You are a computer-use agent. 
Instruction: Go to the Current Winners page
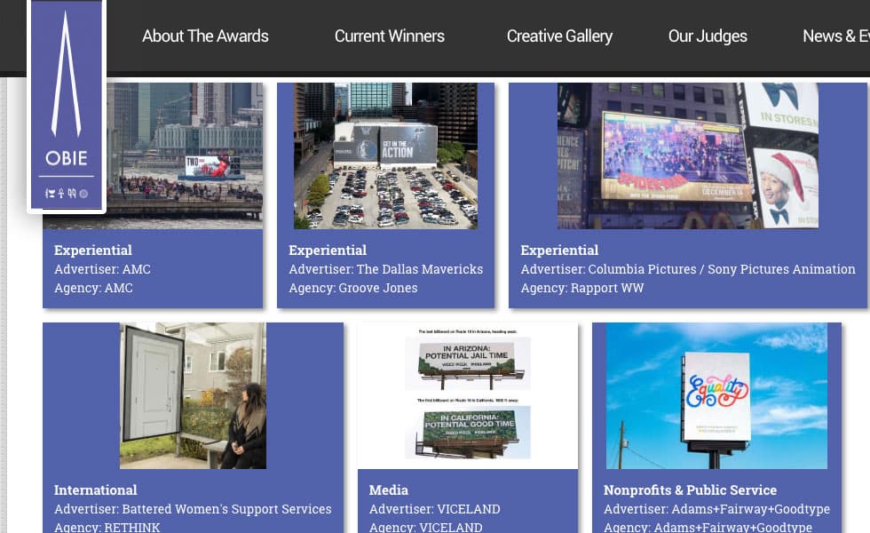click(389, 36)
